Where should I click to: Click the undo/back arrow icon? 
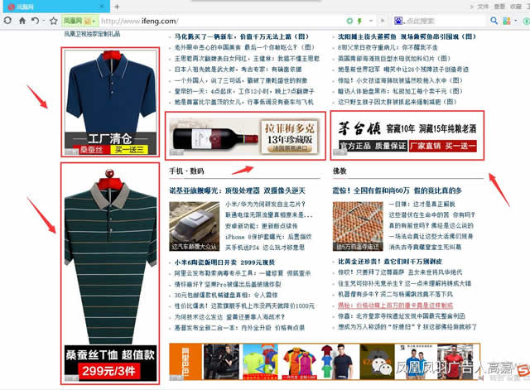click(34, 20)
